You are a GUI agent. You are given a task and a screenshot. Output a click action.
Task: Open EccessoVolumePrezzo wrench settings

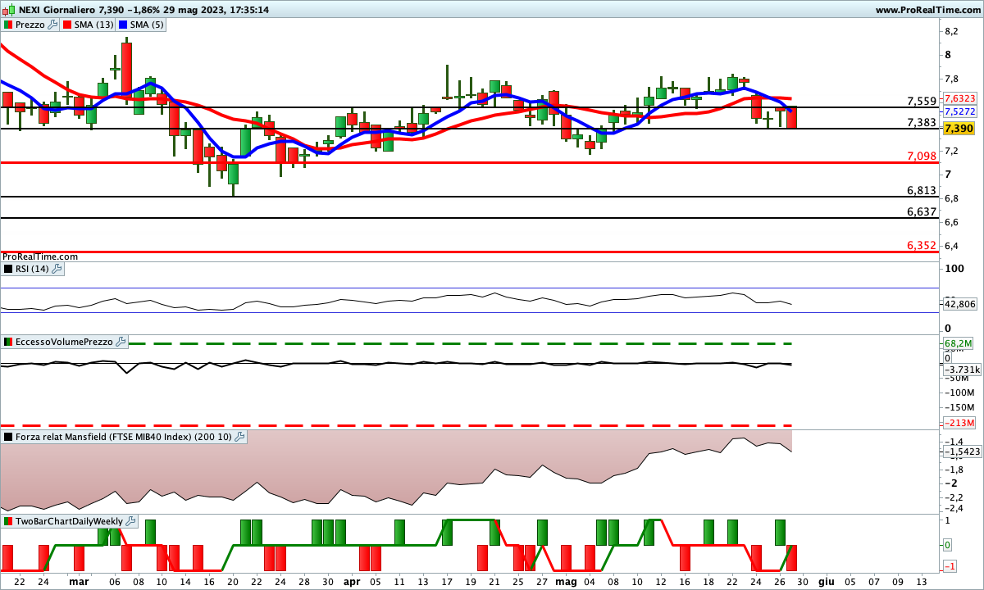click(121, 342)
